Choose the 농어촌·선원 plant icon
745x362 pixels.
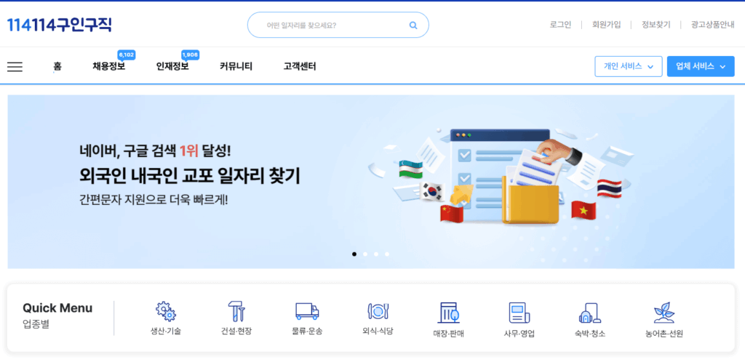point(661,313)
